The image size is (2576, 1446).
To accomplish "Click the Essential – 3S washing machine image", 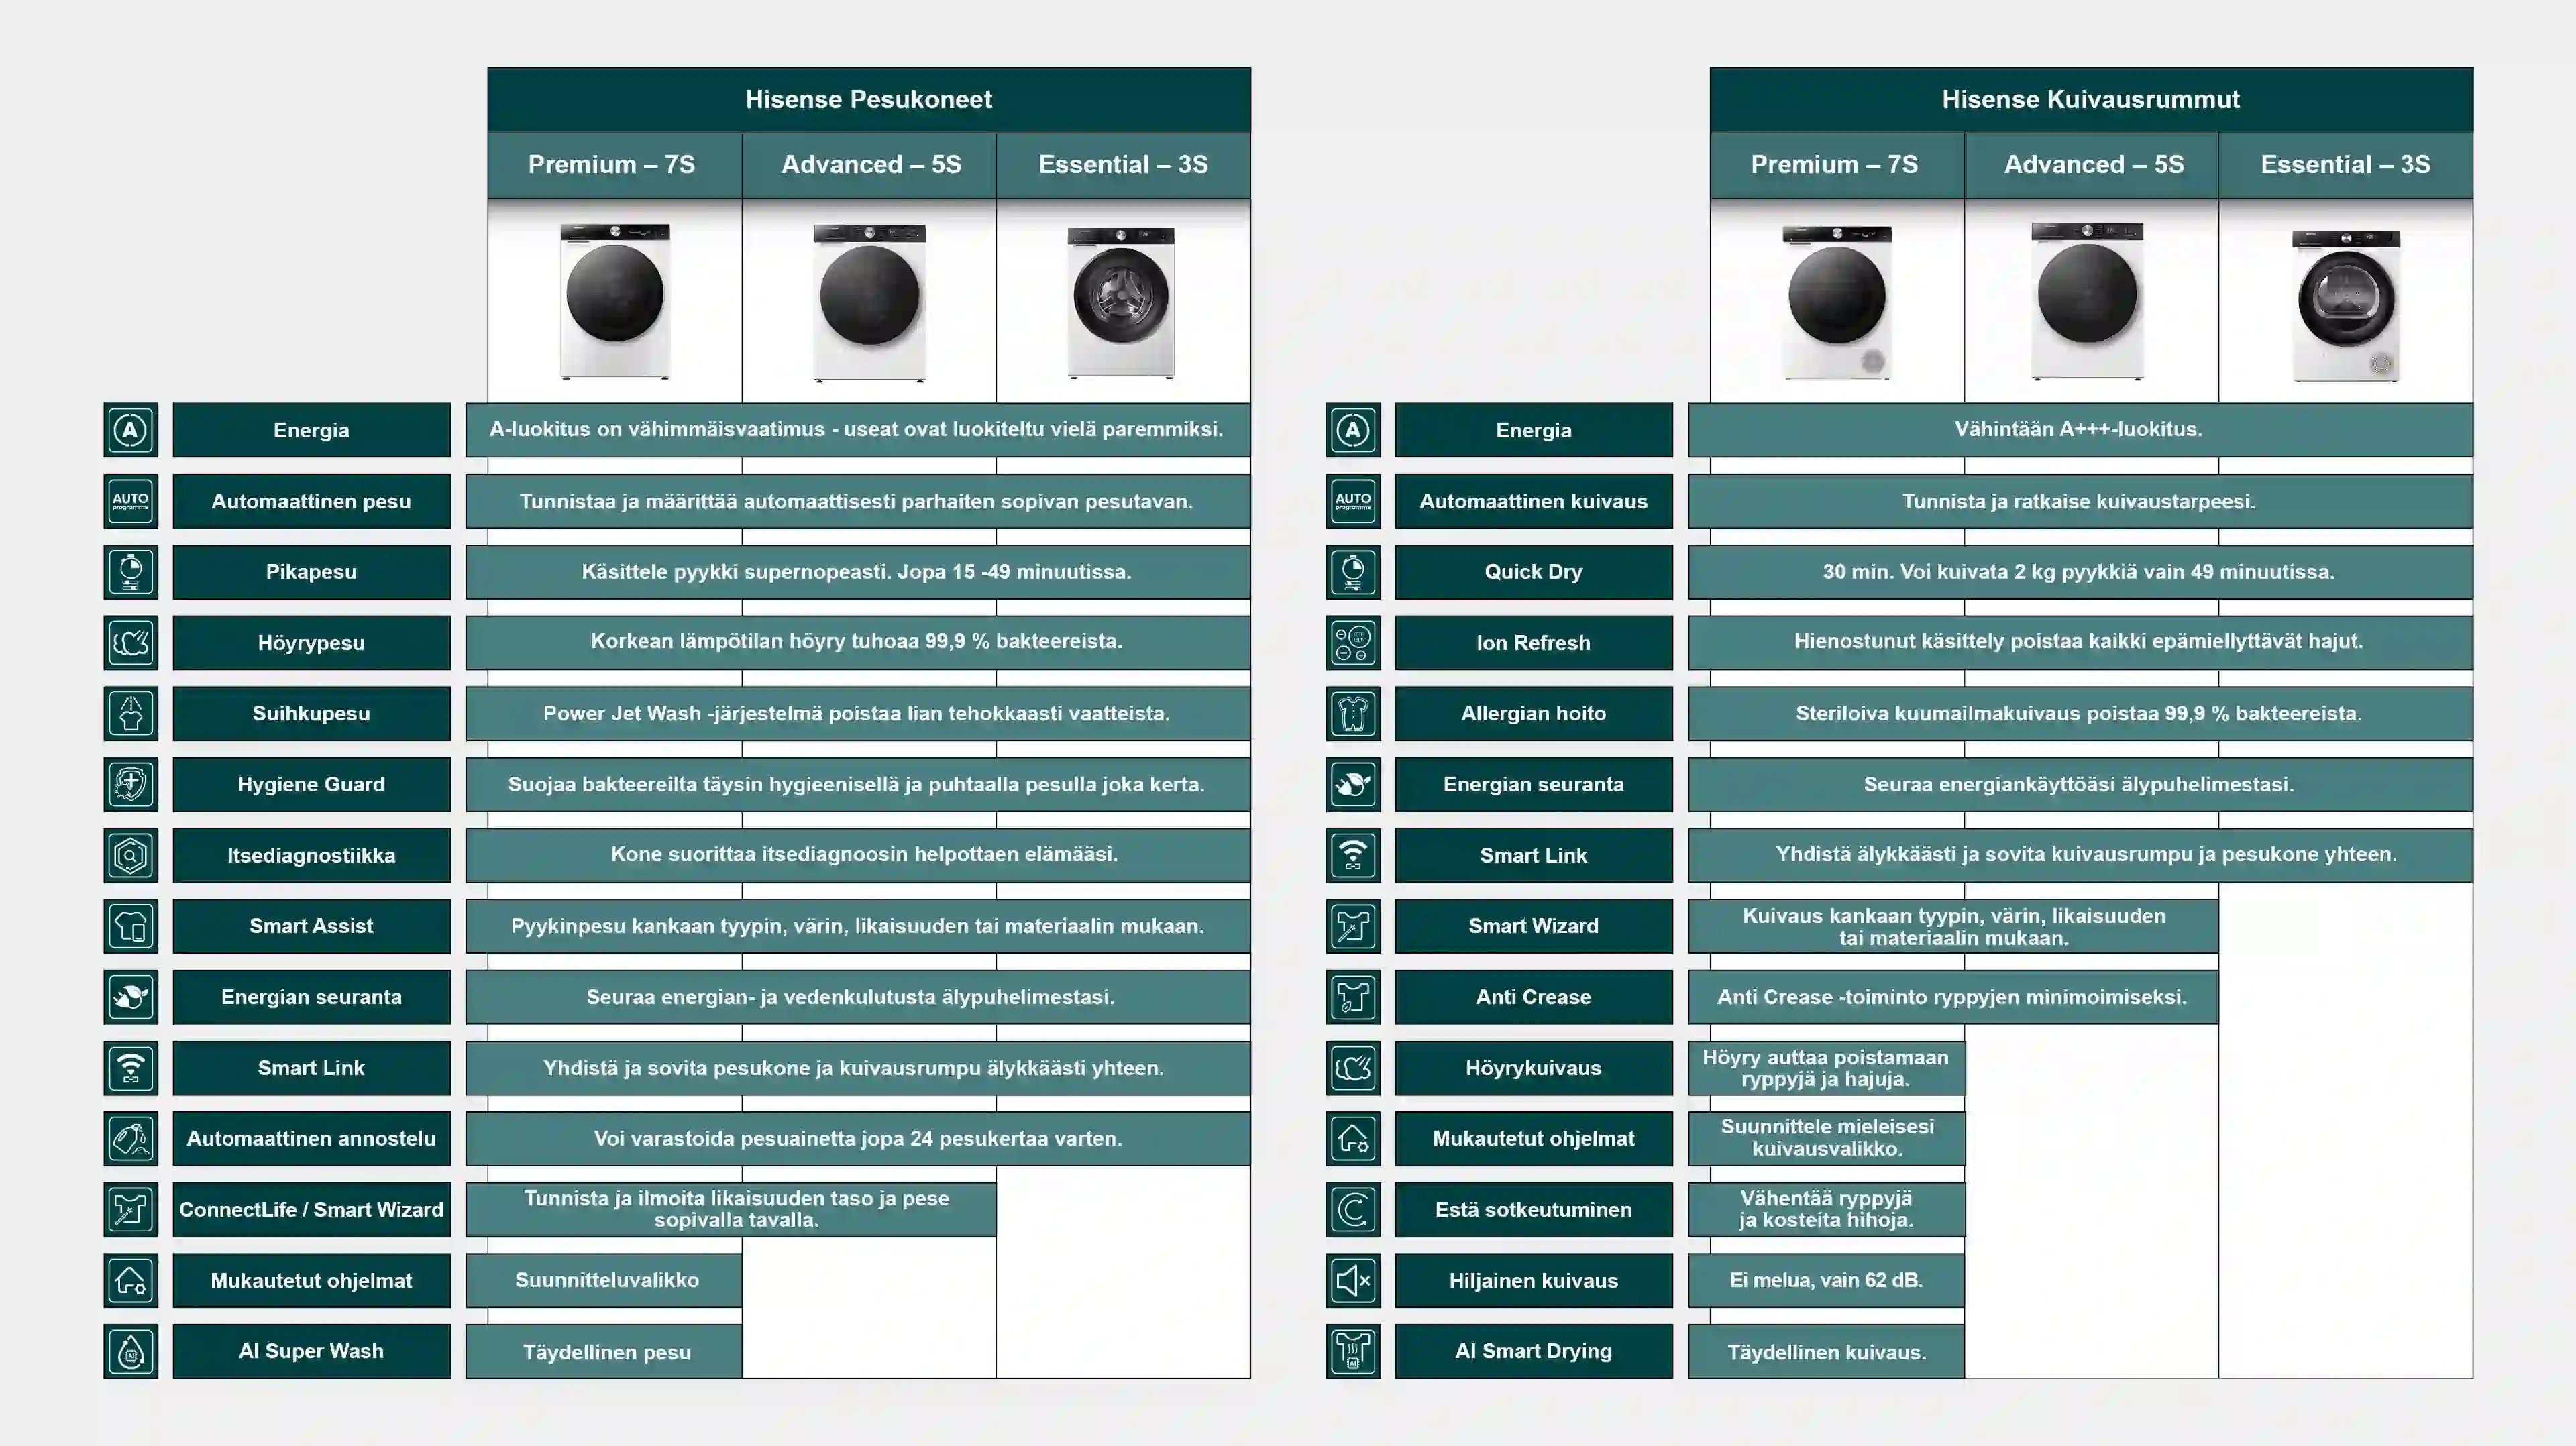I will click(x=1121, y=302).
